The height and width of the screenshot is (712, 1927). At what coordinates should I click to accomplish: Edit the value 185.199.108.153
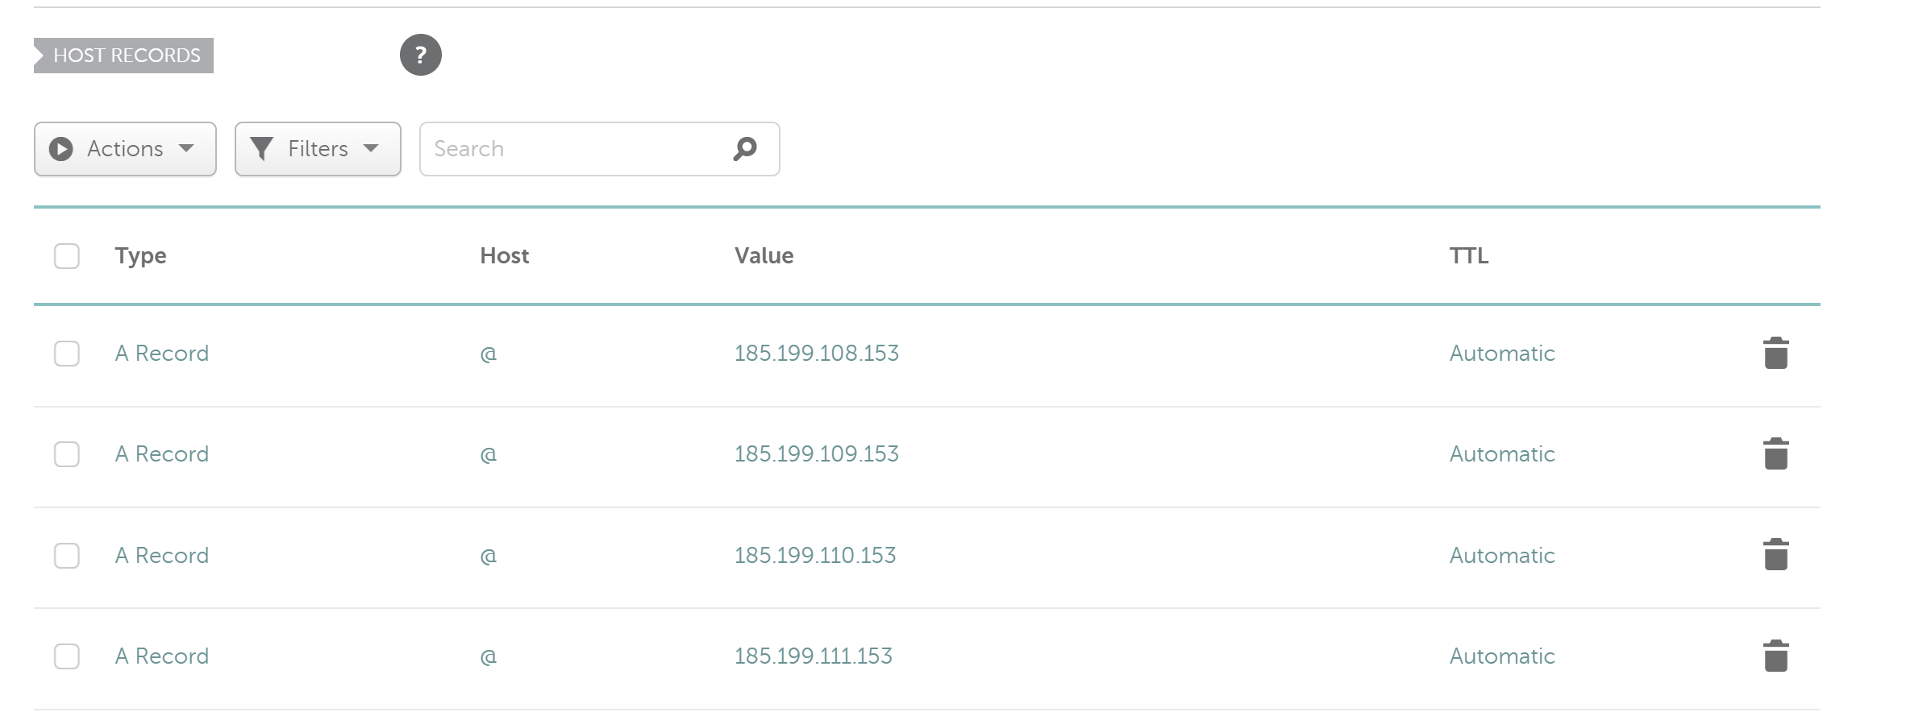coord(816,354)
